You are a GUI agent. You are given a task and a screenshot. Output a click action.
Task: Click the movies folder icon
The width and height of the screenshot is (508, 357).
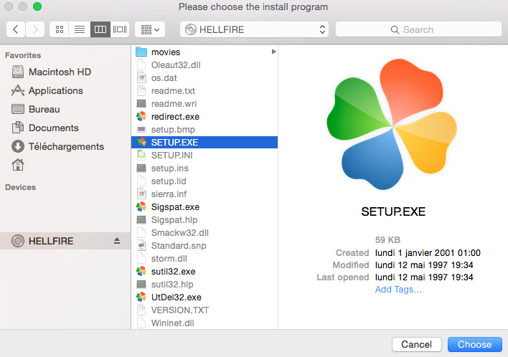pyautogui.click(x=141, y=52)
